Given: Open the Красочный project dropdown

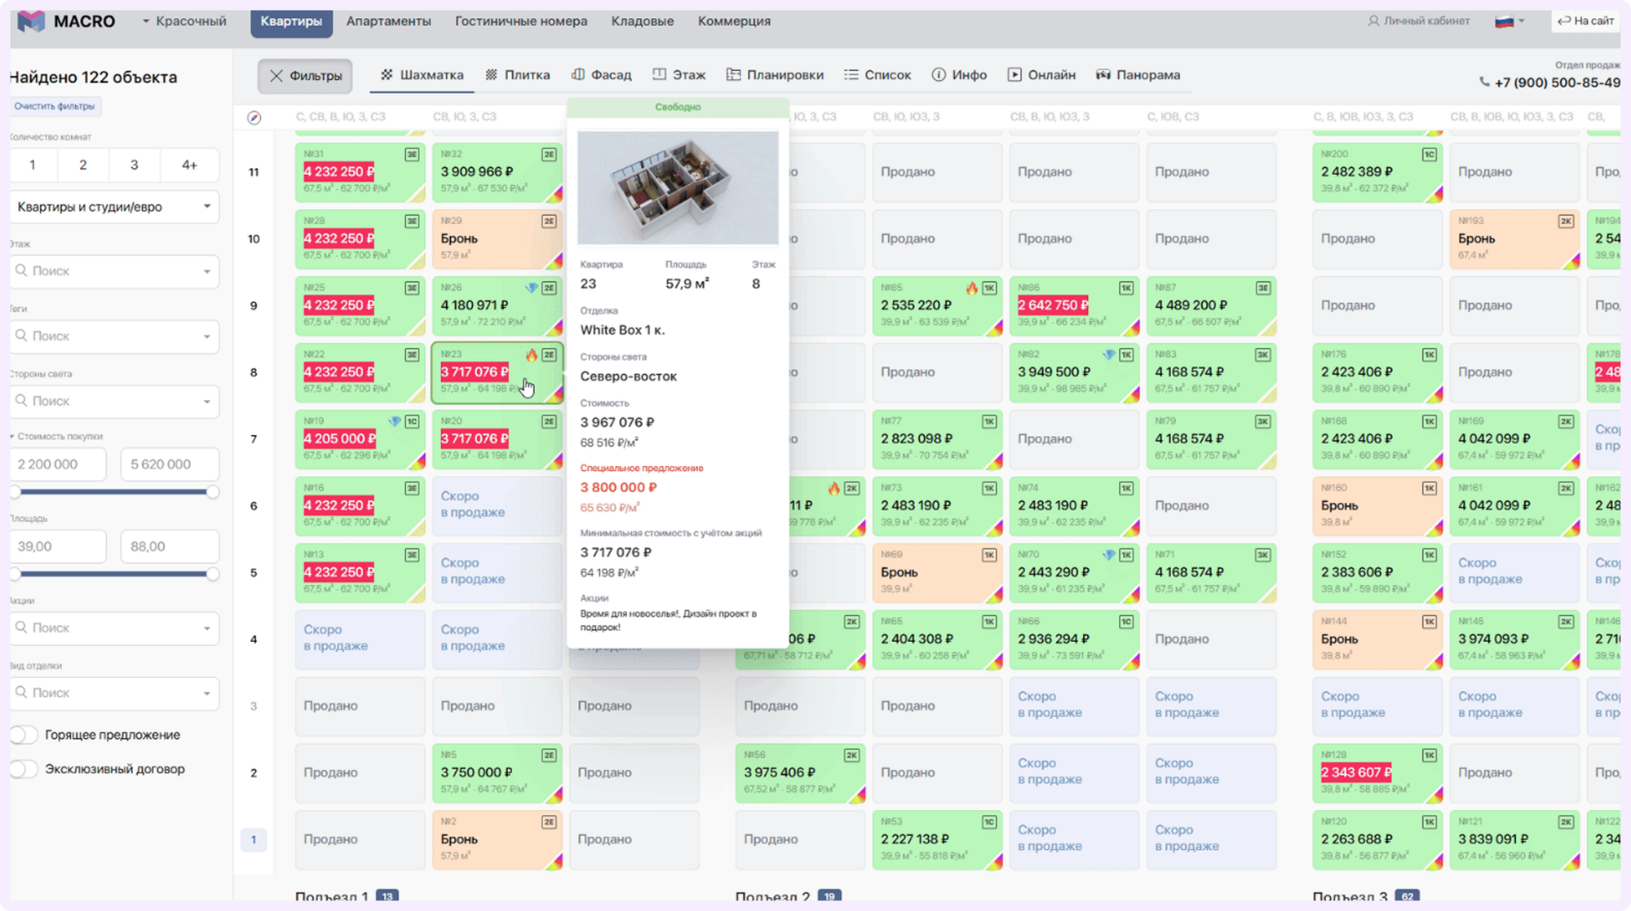Looking at the screenshot, I should pos(184,21).
